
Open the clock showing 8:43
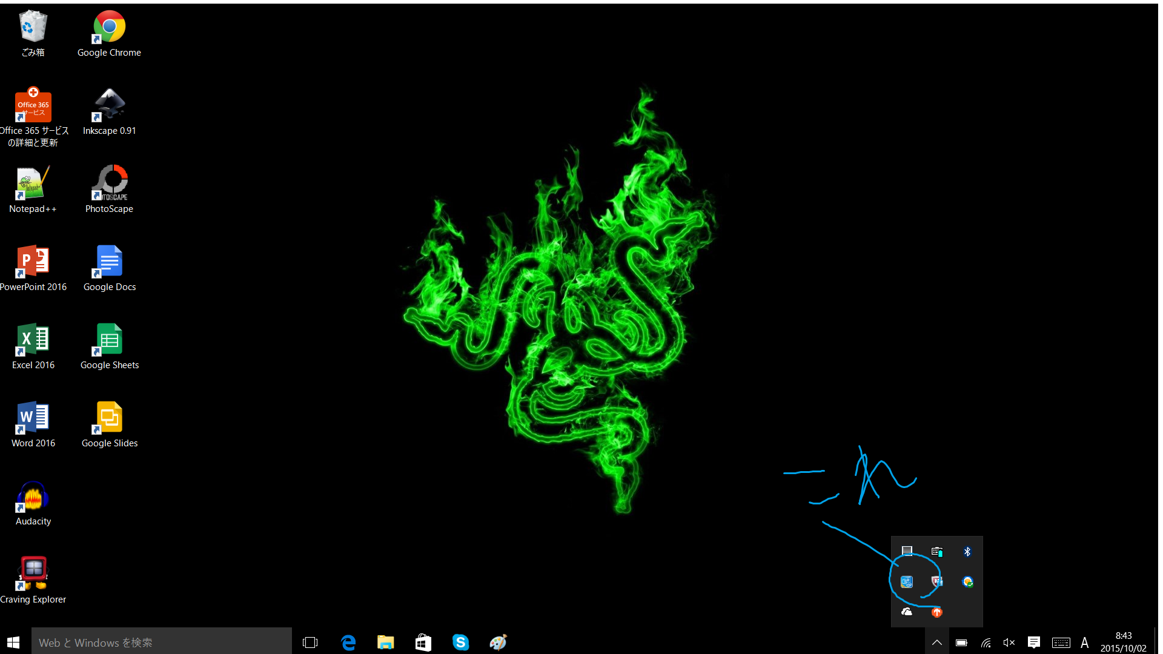(x=1124, y=642)
